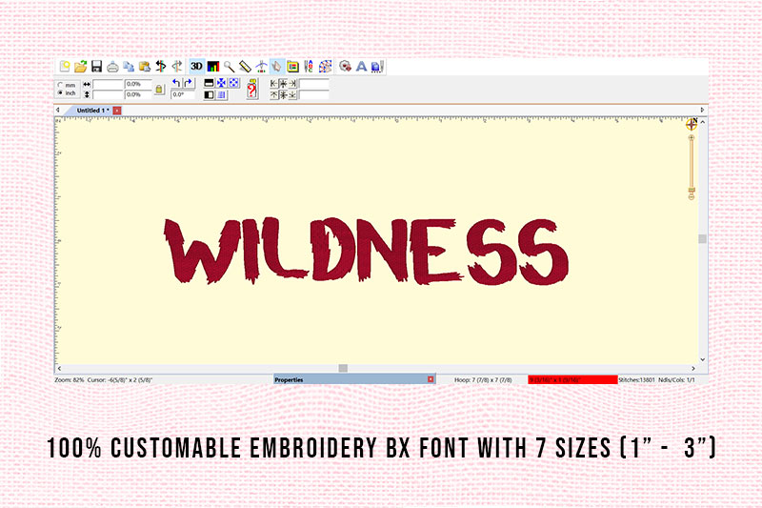Click the width size field

coord(108,84)
